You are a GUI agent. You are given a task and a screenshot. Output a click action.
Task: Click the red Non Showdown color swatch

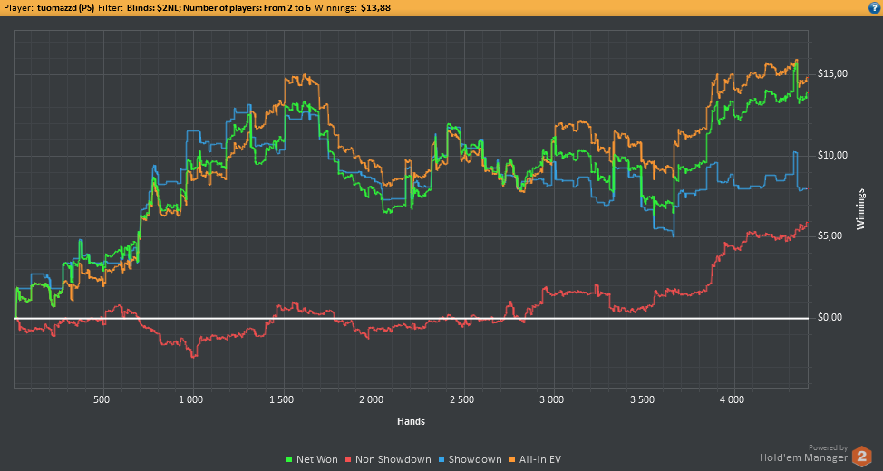[x=349, y=460]
